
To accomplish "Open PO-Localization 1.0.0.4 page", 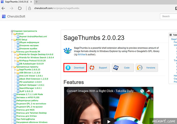I will click(x=30, y=82).
